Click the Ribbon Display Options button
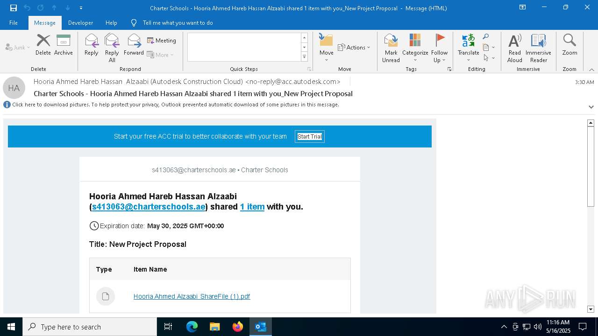This screenshot has height=336, width=598. click(523, 7)
